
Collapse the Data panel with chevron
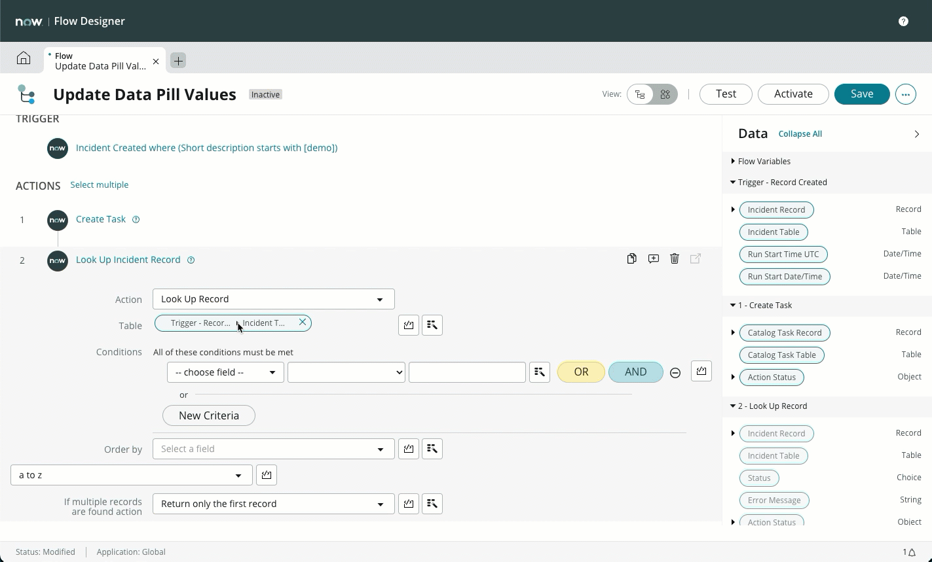click(916, 134)
